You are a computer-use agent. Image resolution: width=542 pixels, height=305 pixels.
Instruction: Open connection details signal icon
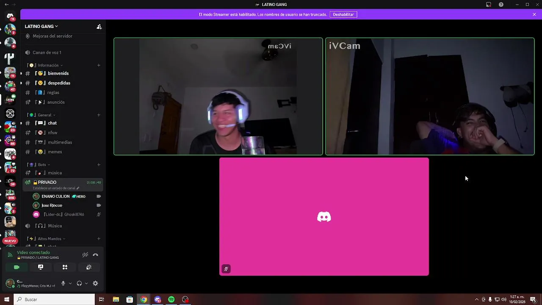pos(10,255)
